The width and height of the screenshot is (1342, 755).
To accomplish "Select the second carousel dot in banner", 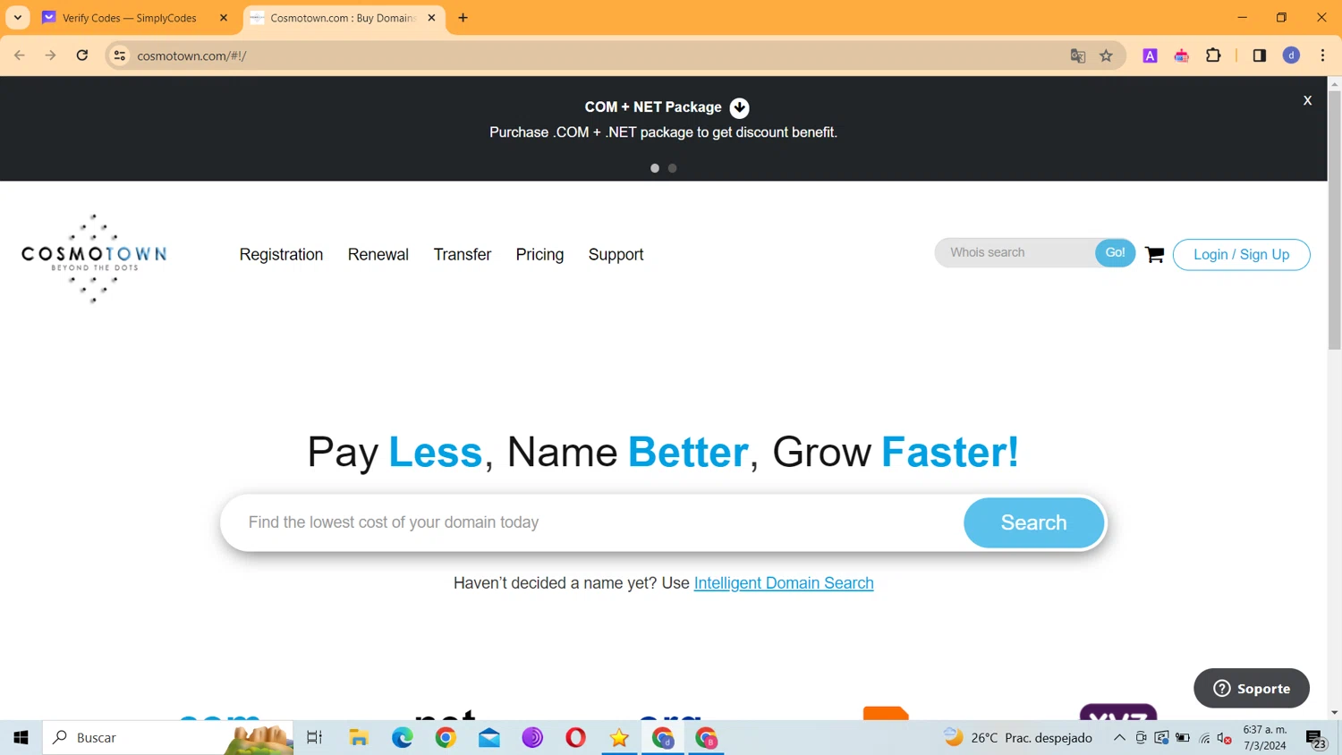I will pos(673,168).
